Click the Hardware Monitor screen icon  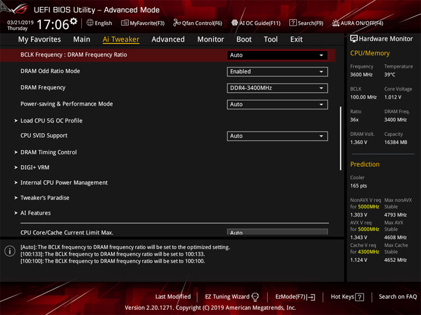click(354, 38)
